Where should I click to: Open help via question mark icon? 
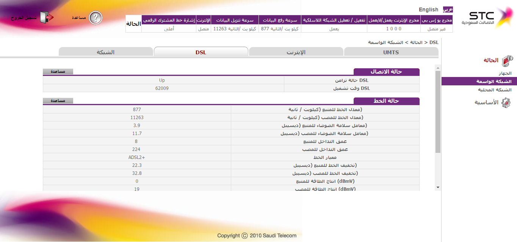click(x=96, y=17)
